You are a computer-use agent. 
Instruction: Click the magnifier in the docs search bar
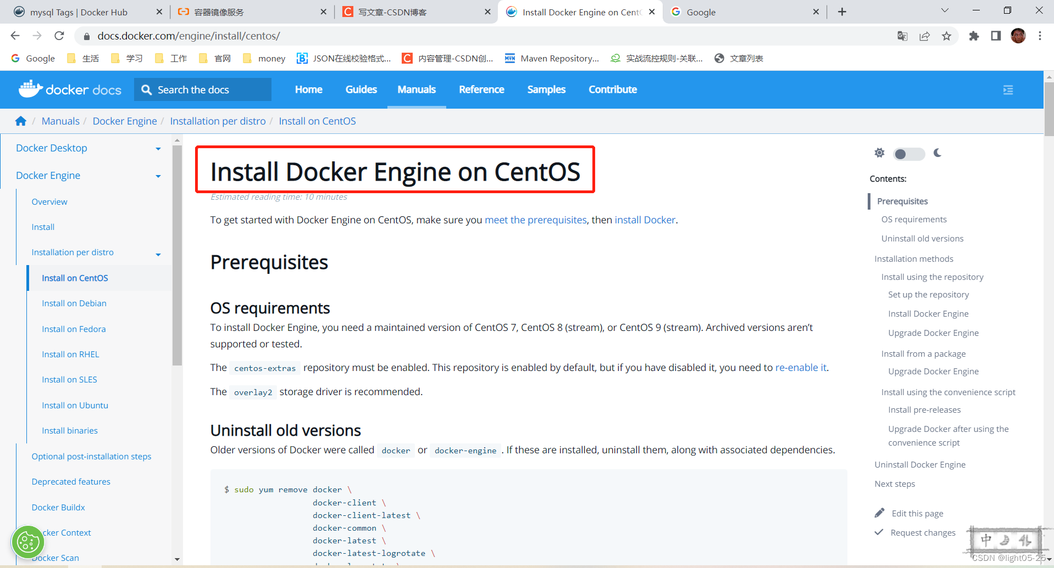click(146, 89)
